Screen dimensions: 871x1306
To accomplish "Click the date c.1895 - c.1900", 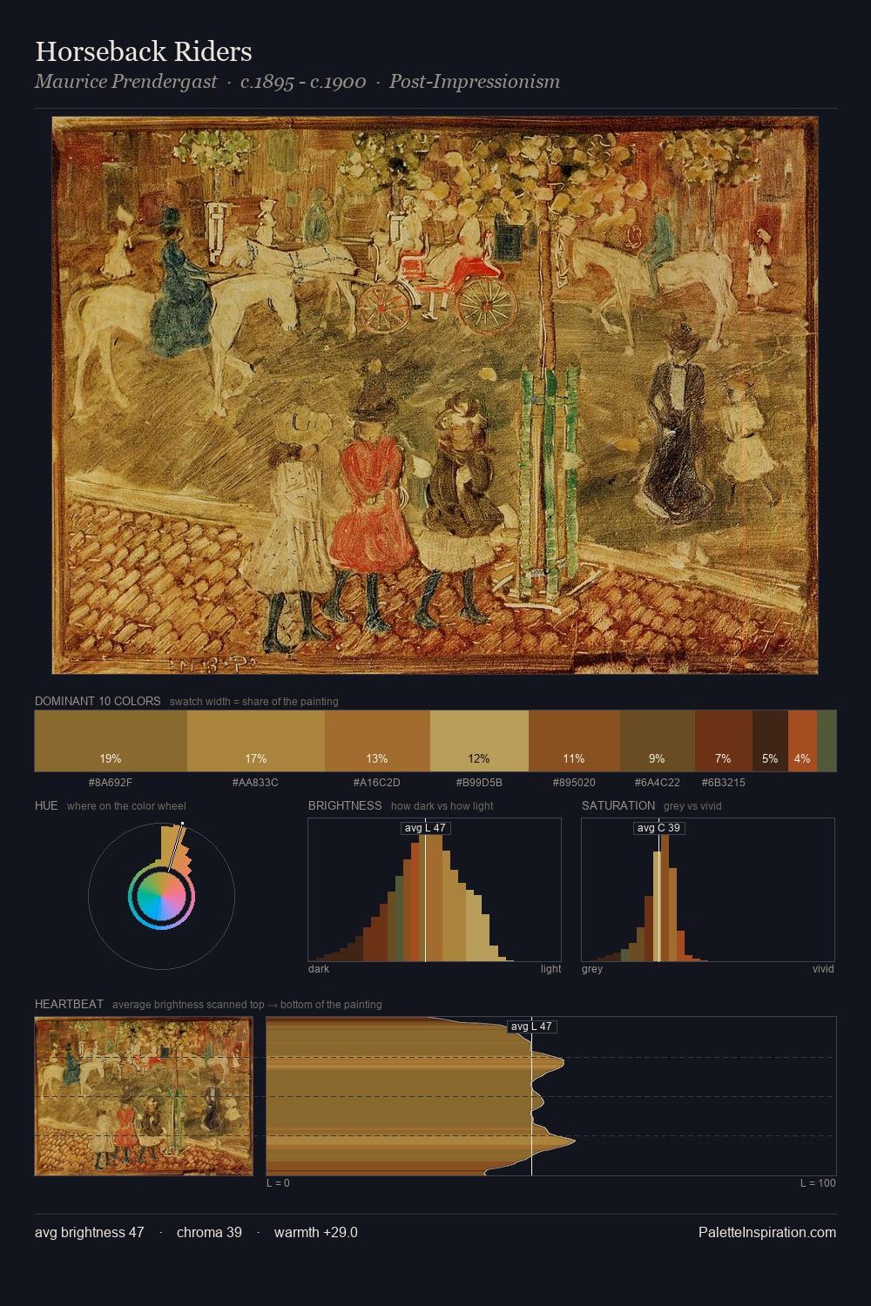I will (303, 82).
